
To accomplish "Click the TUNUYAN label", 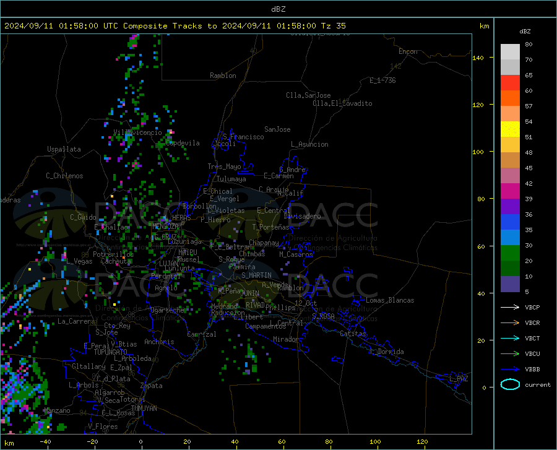I will [144, 409].
